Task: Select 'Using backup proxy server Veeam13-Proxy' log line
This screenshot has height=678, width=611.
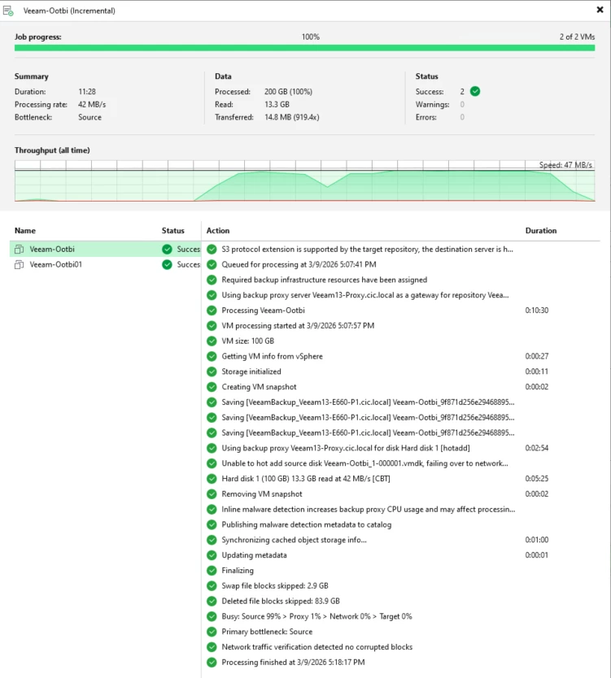Action: coord(365,295)
